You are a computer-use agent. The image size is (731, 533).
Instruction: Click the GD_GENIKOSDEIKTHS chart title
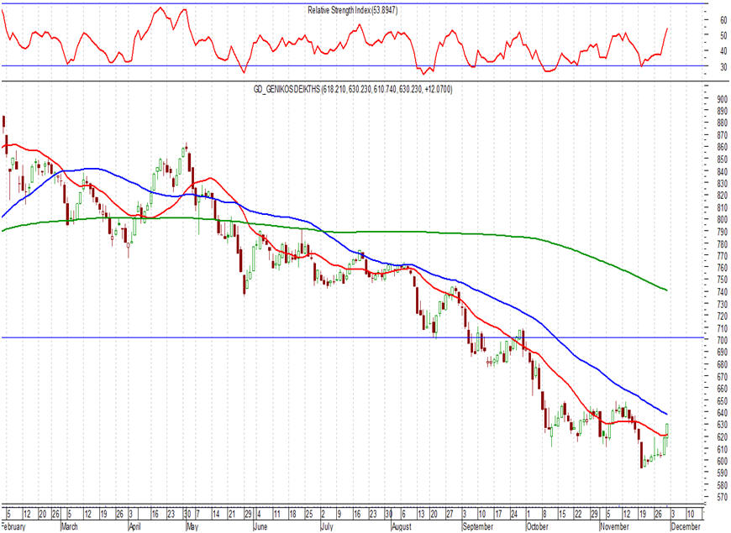pos(352,89)
